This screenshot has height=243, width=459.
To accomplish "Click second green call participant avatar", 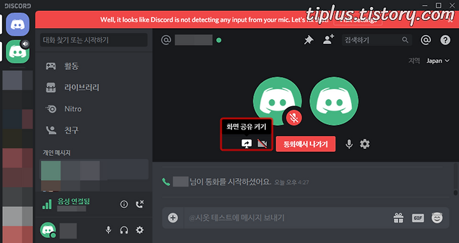I will 334,101.
